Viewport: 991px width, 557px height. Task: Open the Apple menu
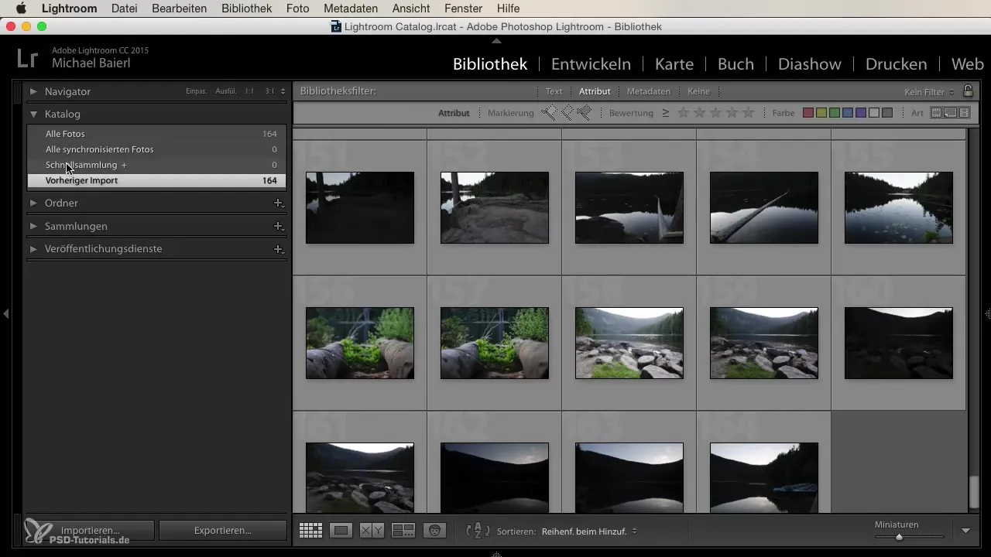click(21, 9)
